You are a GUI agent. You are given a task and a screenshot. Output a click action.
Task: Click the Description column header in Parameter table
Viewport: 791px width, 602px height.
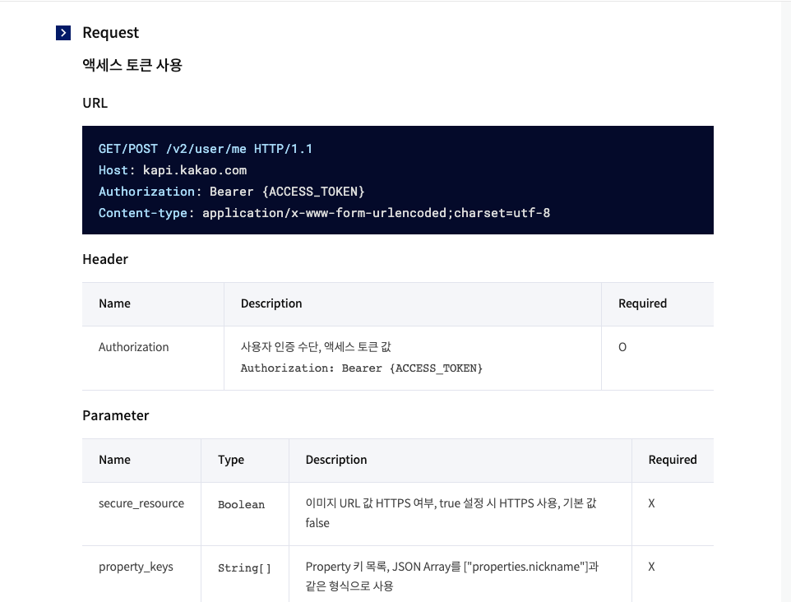point(336,460)
